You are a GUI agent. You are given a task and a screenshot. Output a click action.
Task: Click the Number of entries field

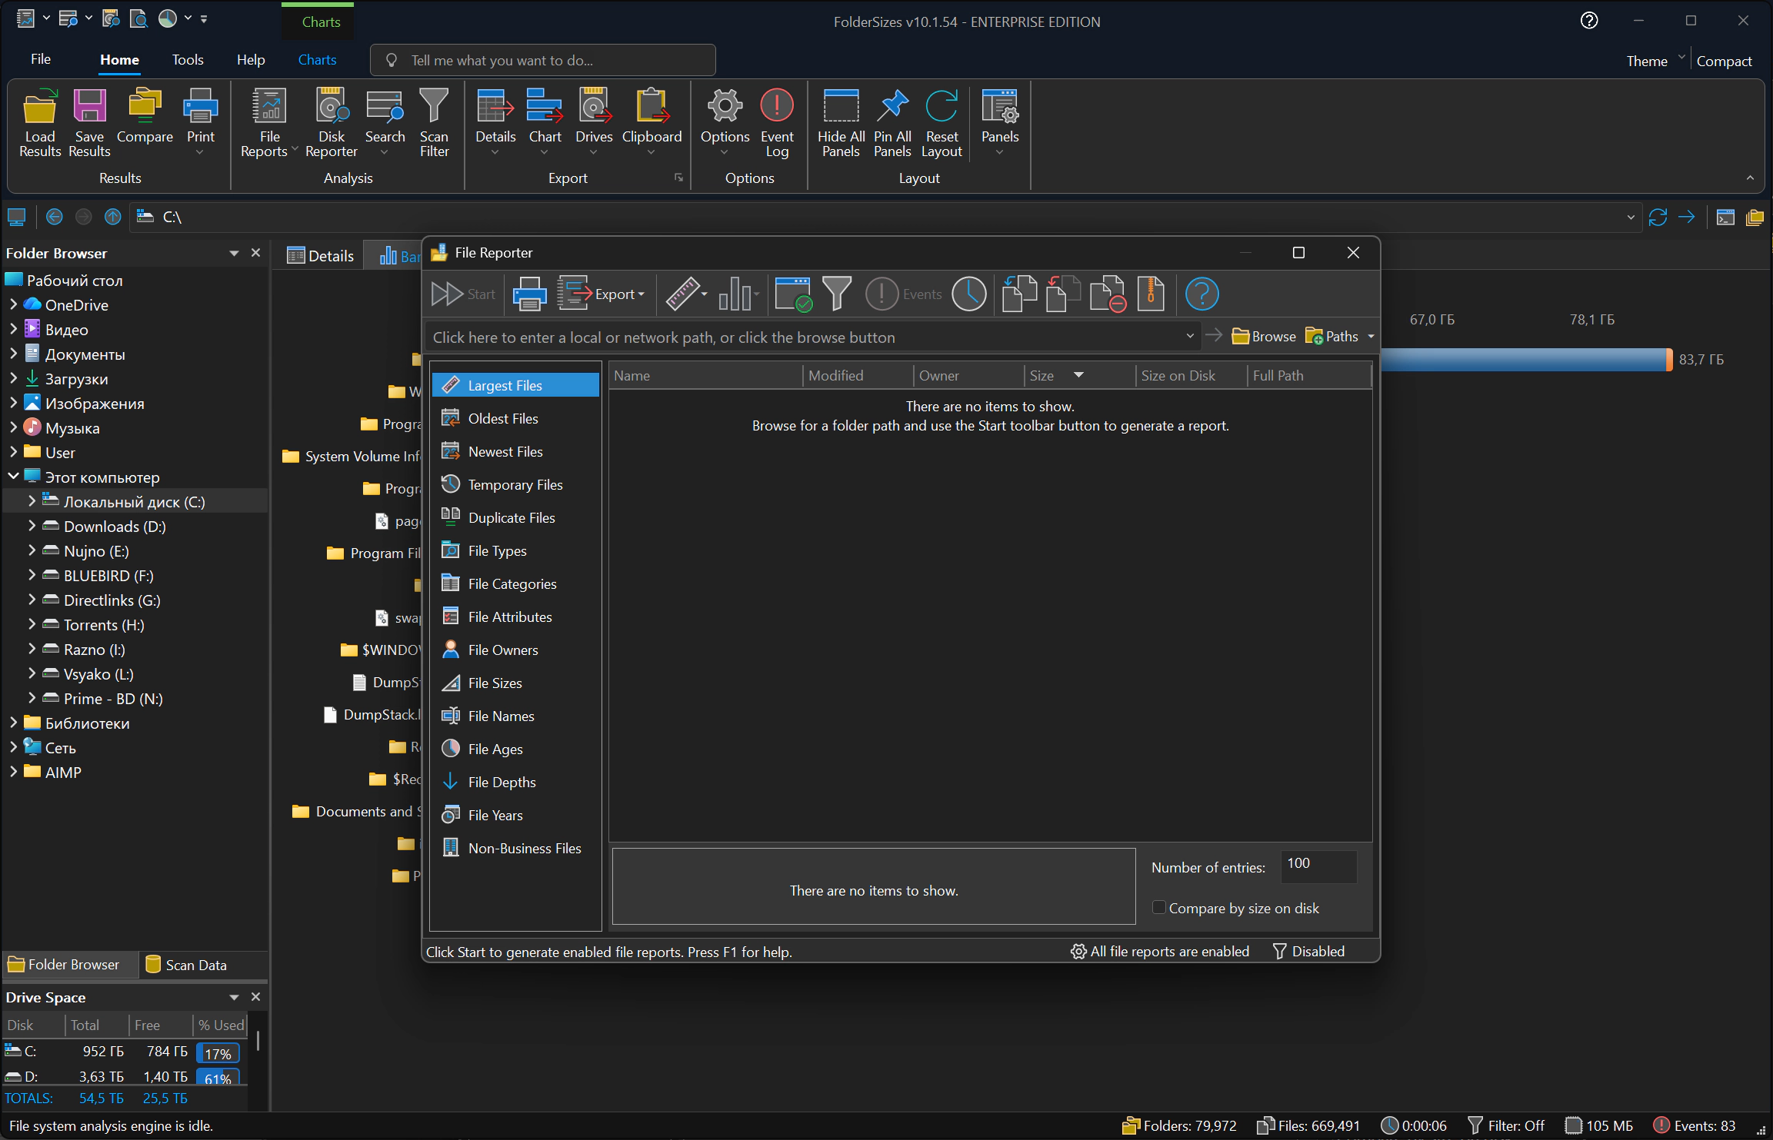tap(1318, 866)
